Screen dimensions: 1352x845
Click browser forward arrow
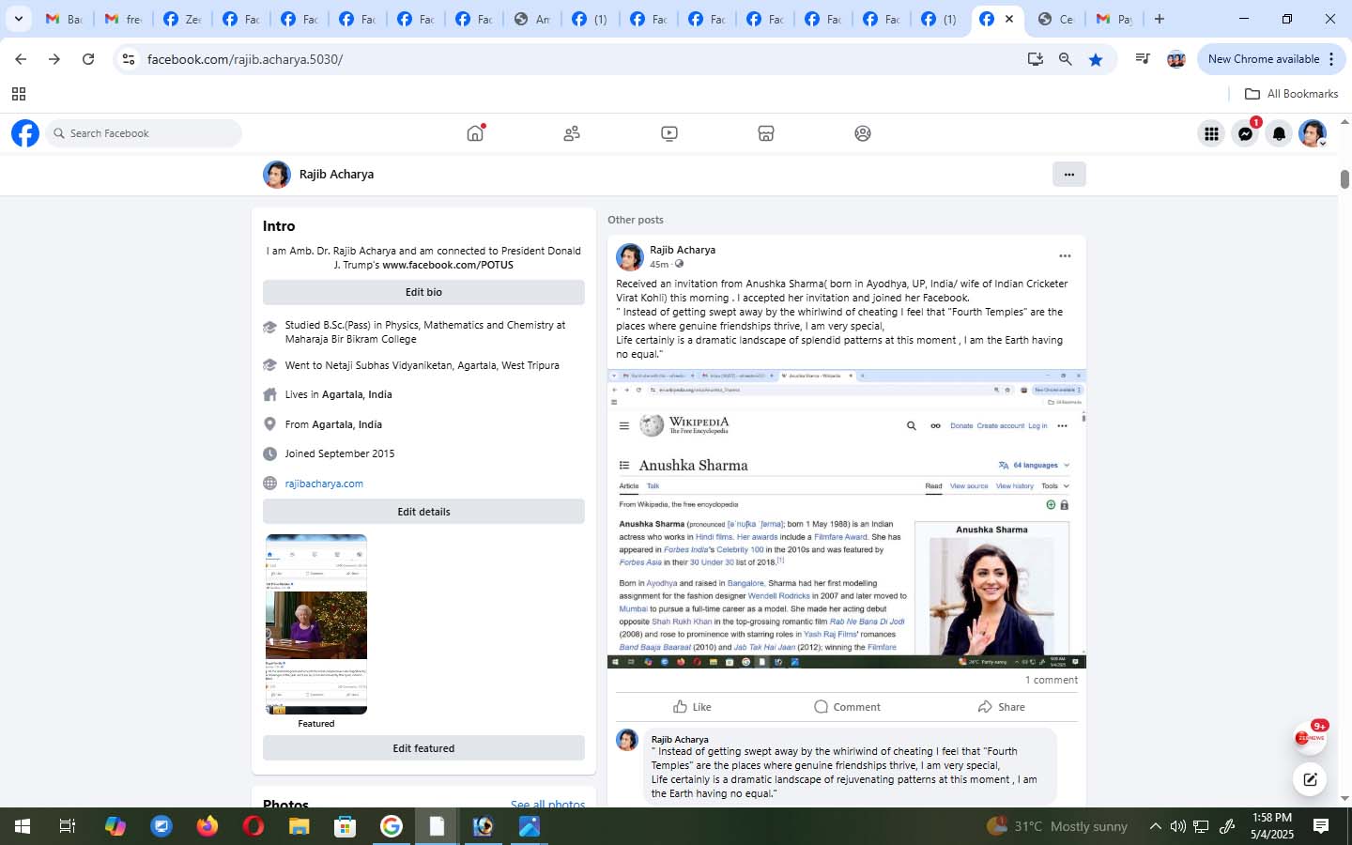coord(54,59)
